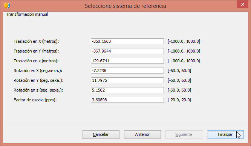251x146 pixels.
Task: Confirm with the Finalizar button
Action: pos(225,134)
